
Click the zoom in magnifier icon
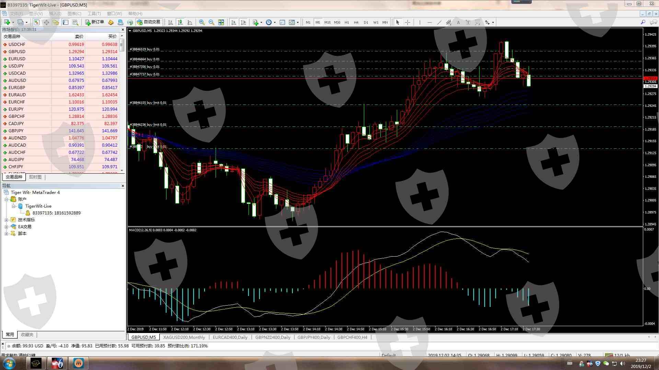[x=202, y=22]
